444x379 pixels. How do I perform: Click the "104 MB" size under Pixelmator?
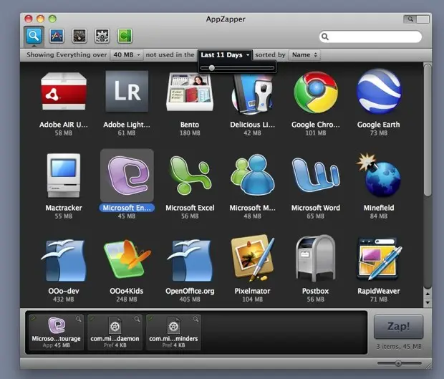tap(252, 299)
